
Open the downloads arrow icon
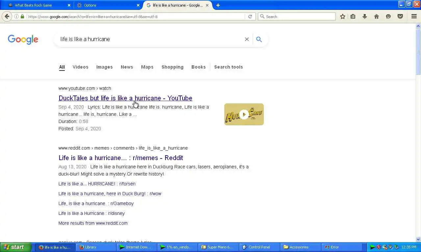coord(365,16)
